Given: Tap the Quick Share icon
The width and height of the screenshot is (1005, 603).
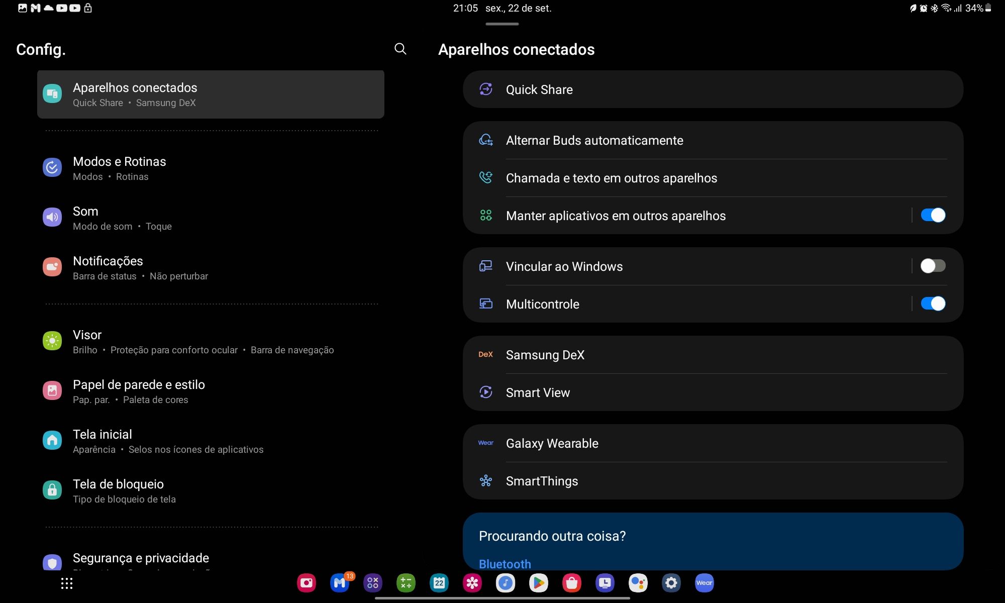Looking at the screenshot, I should point(486,89).
